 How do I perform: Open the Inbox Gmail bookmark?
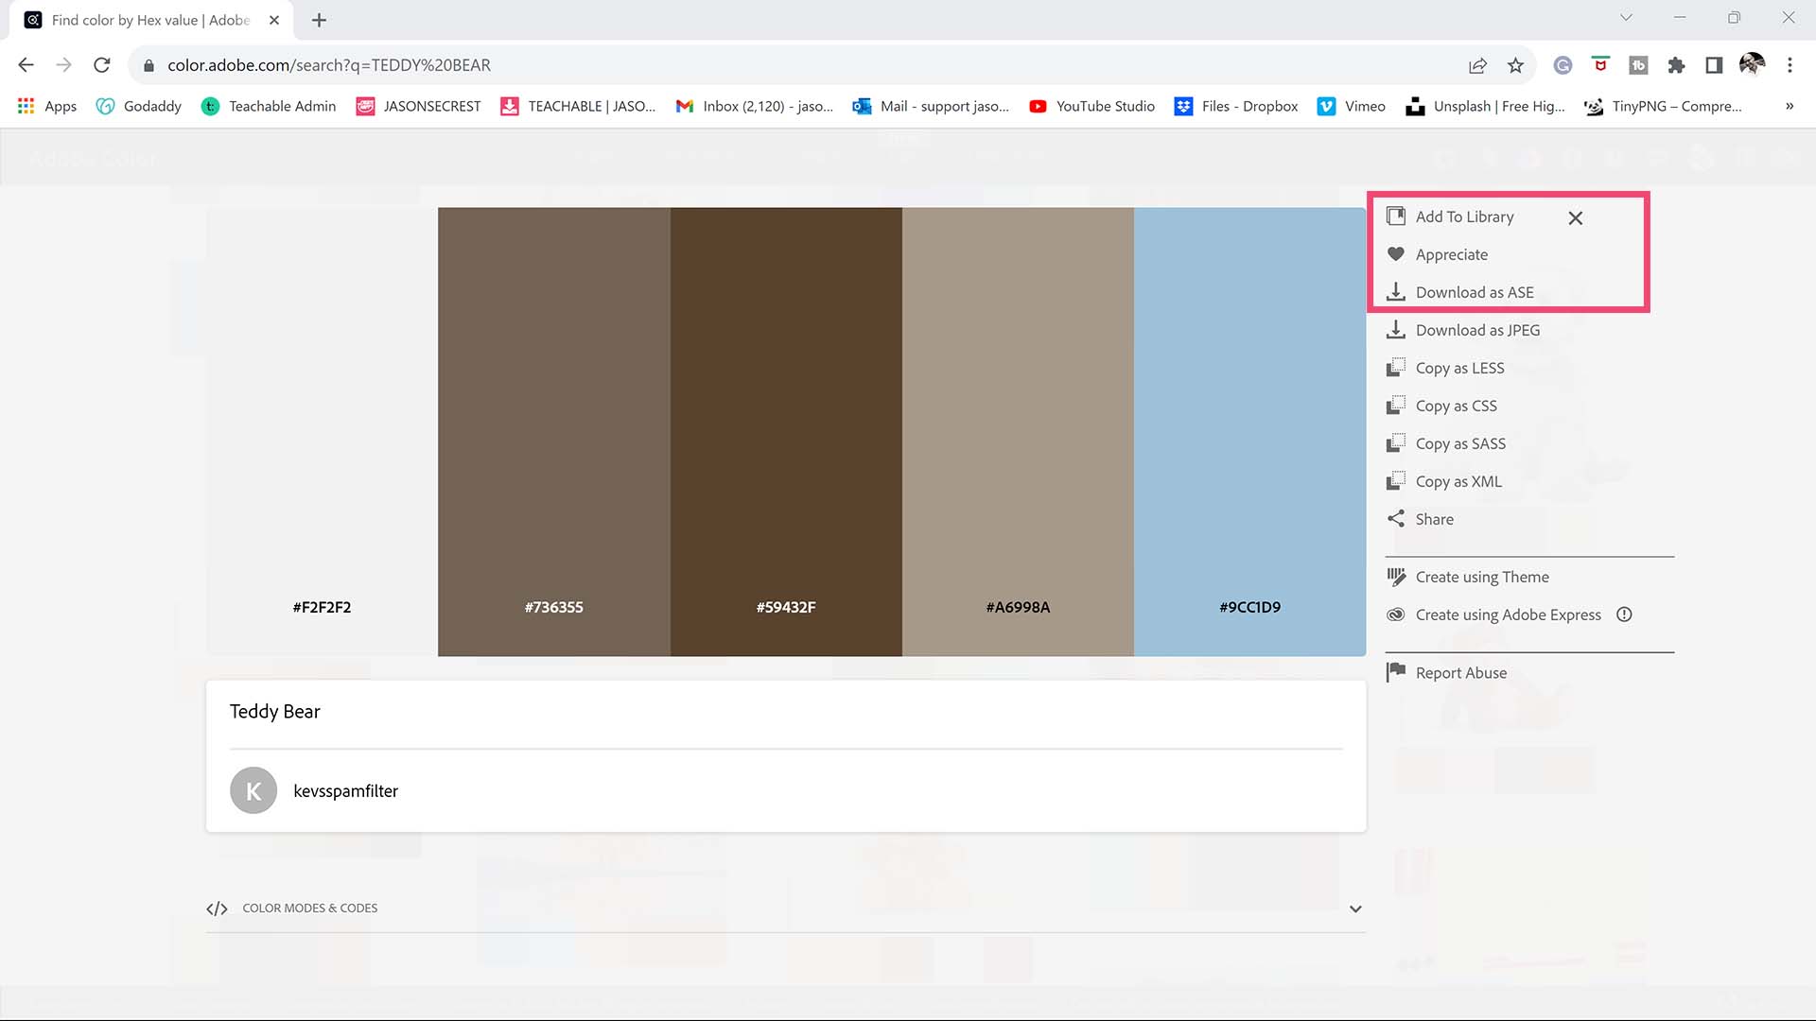754,106
